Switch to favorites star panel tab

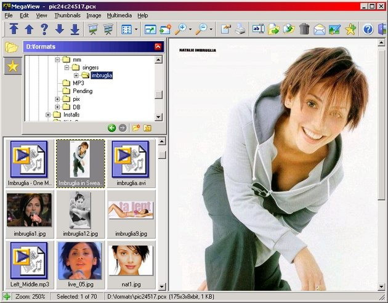point(13,67)
